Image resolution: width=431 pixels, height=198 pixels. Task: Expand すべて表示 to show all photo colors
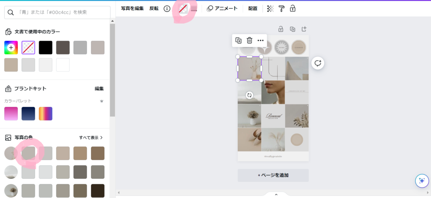[x=91, y=137]
